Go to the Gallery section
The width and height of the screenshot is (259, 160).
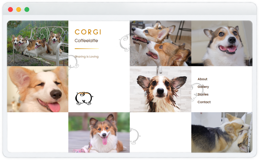(x=203, y=87)
